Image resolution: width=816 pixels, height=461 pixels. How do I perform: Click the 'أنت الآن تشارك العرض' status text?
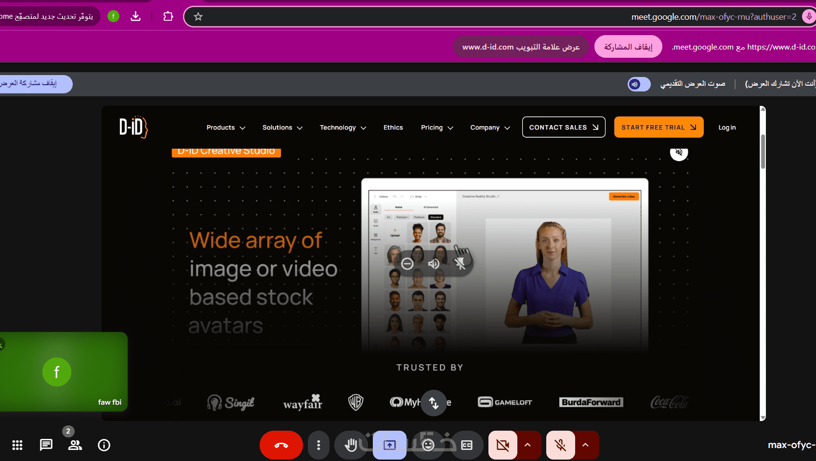point(780,84)
